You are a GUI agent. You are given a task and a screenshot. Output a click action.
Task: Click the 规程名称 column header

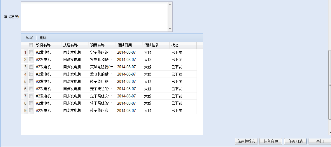(71, 45)
